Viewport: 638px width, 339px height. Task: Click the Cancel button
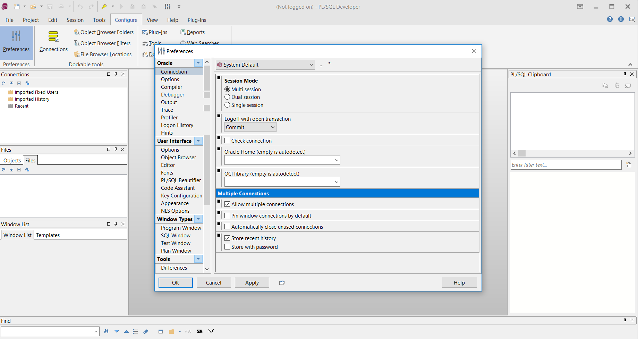214,283
